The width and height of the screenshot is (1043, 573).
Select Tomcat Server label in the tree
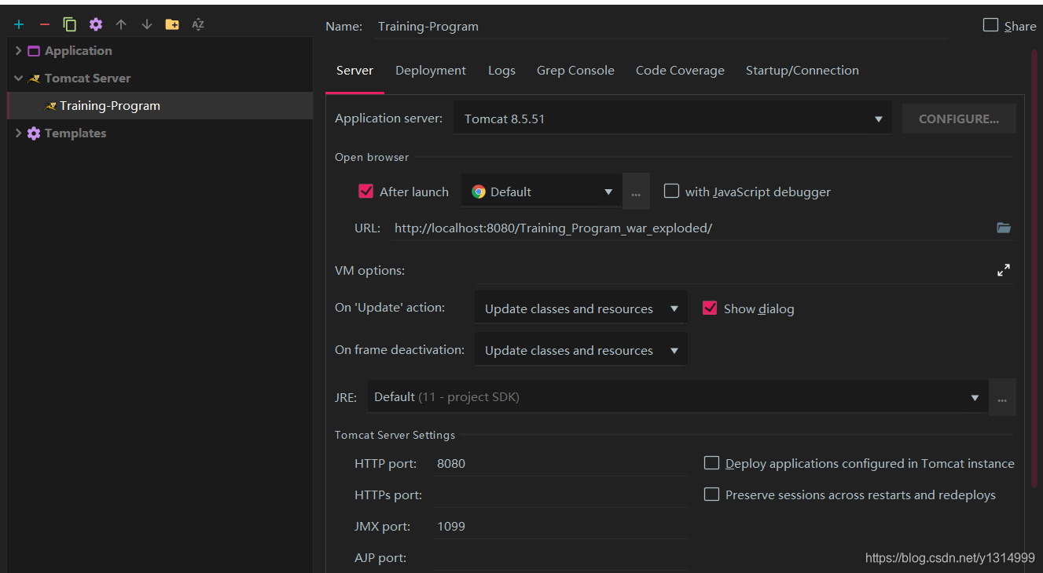[88, 78]
